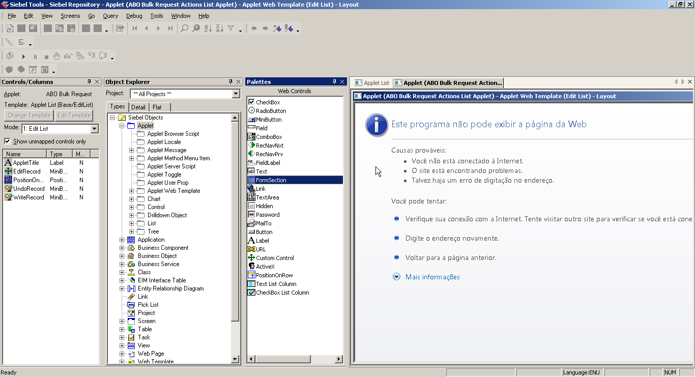The image size is (695, 377).
Task: Click debug Start play icon
Action: click(x=23, y=56)
